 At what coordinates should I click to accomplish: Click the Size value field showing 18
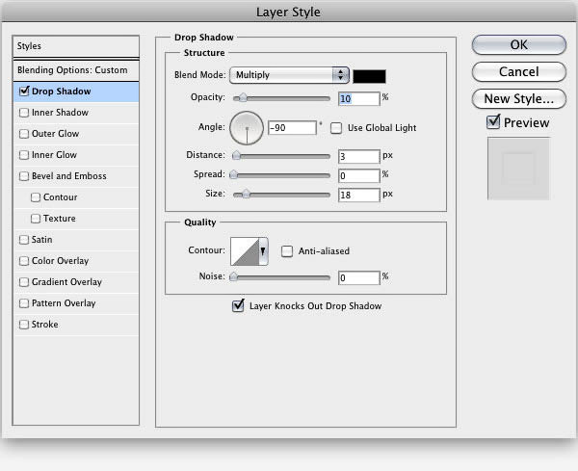(358, 195)
